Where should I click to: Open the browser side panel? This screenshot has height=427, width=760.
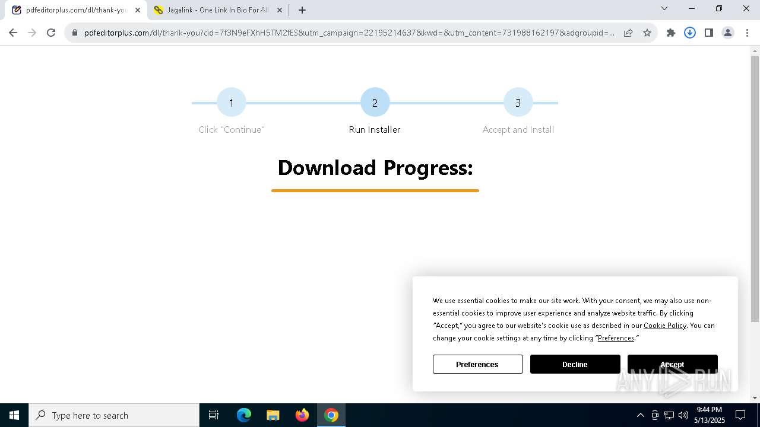(x=709, y=33)
